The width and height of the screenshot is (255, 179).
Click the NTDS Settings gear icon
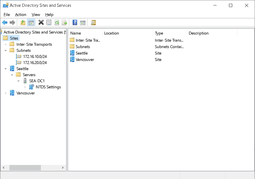coord(32,87)
